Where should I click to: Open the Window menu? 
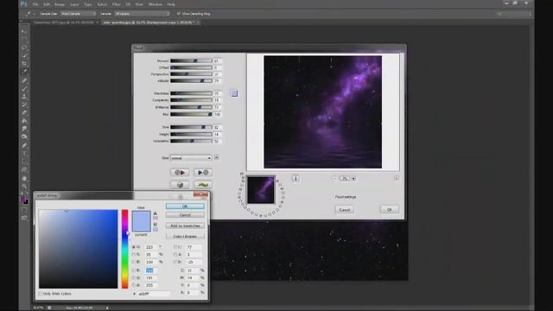click(x=156, y=4)
